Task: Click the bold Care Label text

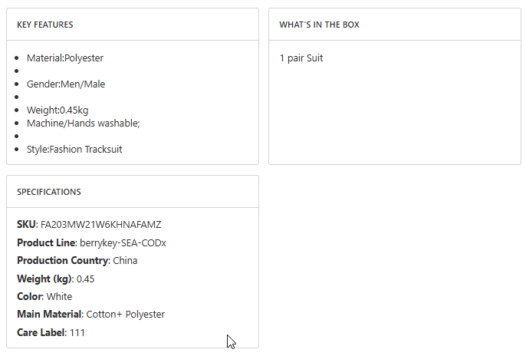Action: 41,333
